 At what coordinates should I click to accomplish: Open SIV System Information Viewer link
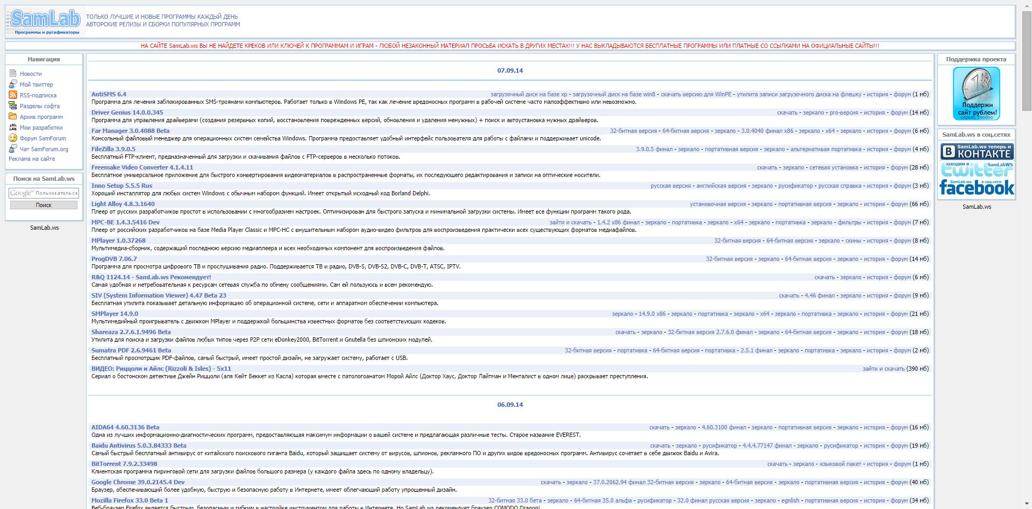click(x=159, y=295)
